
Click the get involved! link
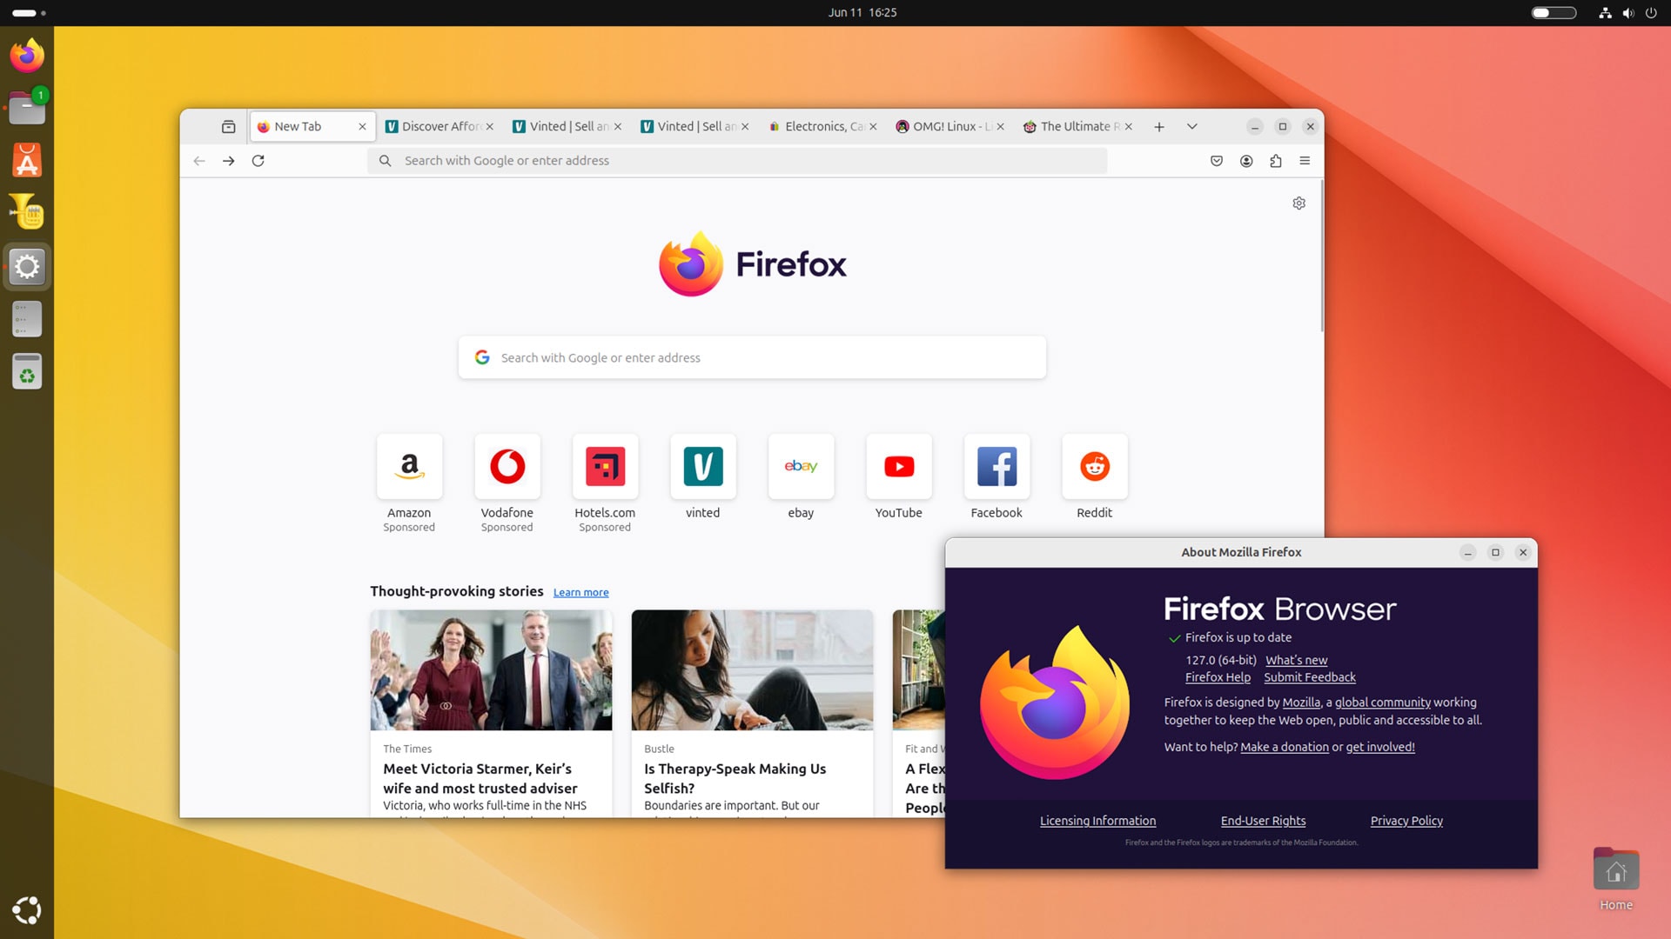pyautogui.click(x=1380, y=747)
